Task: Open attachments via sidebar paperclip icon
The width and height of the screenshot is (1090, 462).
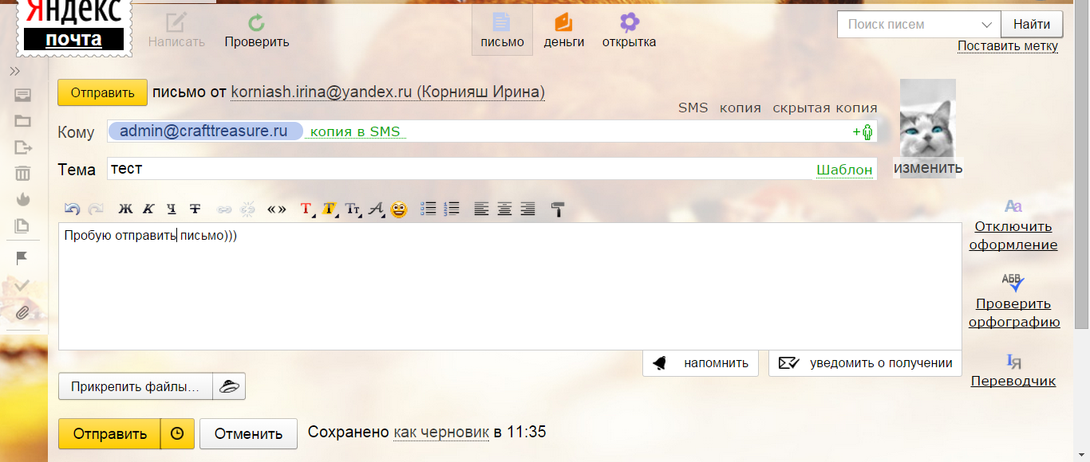Action: 22,311
